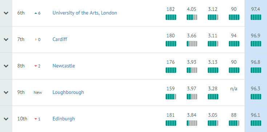
Task: Click bar indicator under Edinburgh's 88 score
Action: coord(234,123)
